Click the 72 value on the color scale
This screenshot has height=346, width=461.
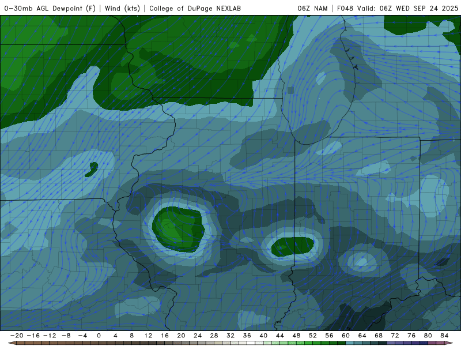coord(395,336)
